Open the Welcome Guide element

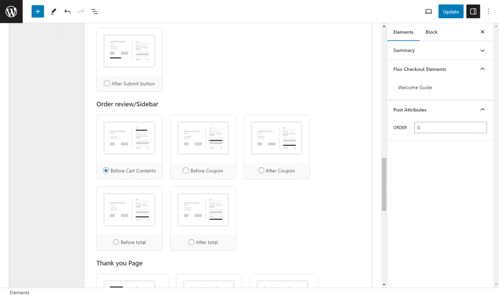coord(415,87)
